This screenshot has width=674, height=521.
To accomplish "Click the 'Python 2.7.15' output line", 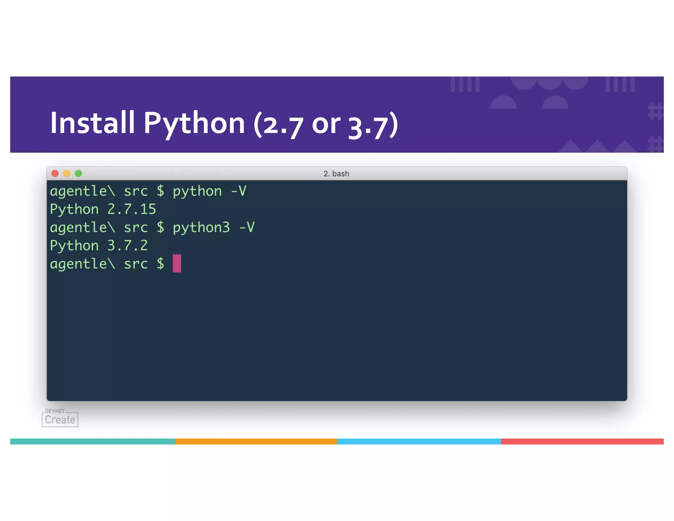I will (x=103, y=209).
